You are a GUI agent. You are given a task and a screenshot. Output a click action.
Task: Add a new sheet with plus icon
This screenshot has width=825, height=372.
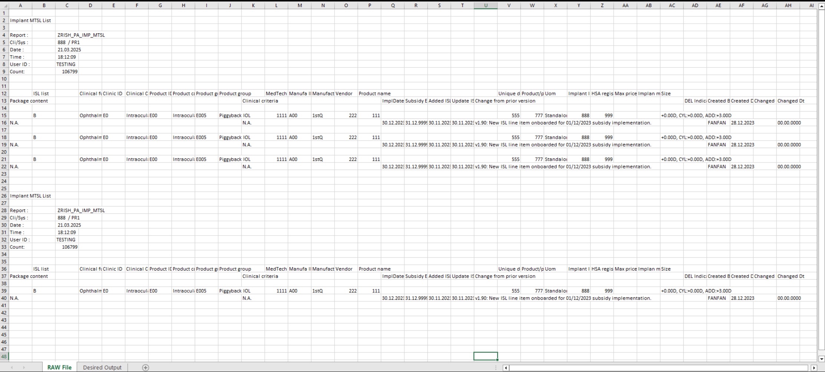click(145, 368)
